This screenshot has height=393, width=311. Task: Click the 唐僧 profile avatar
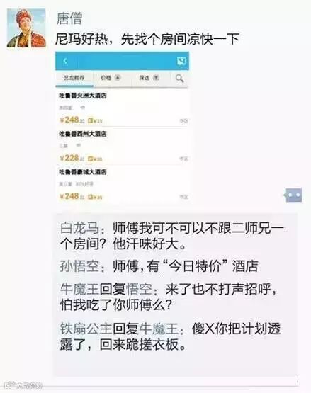(x=26, y=28)
